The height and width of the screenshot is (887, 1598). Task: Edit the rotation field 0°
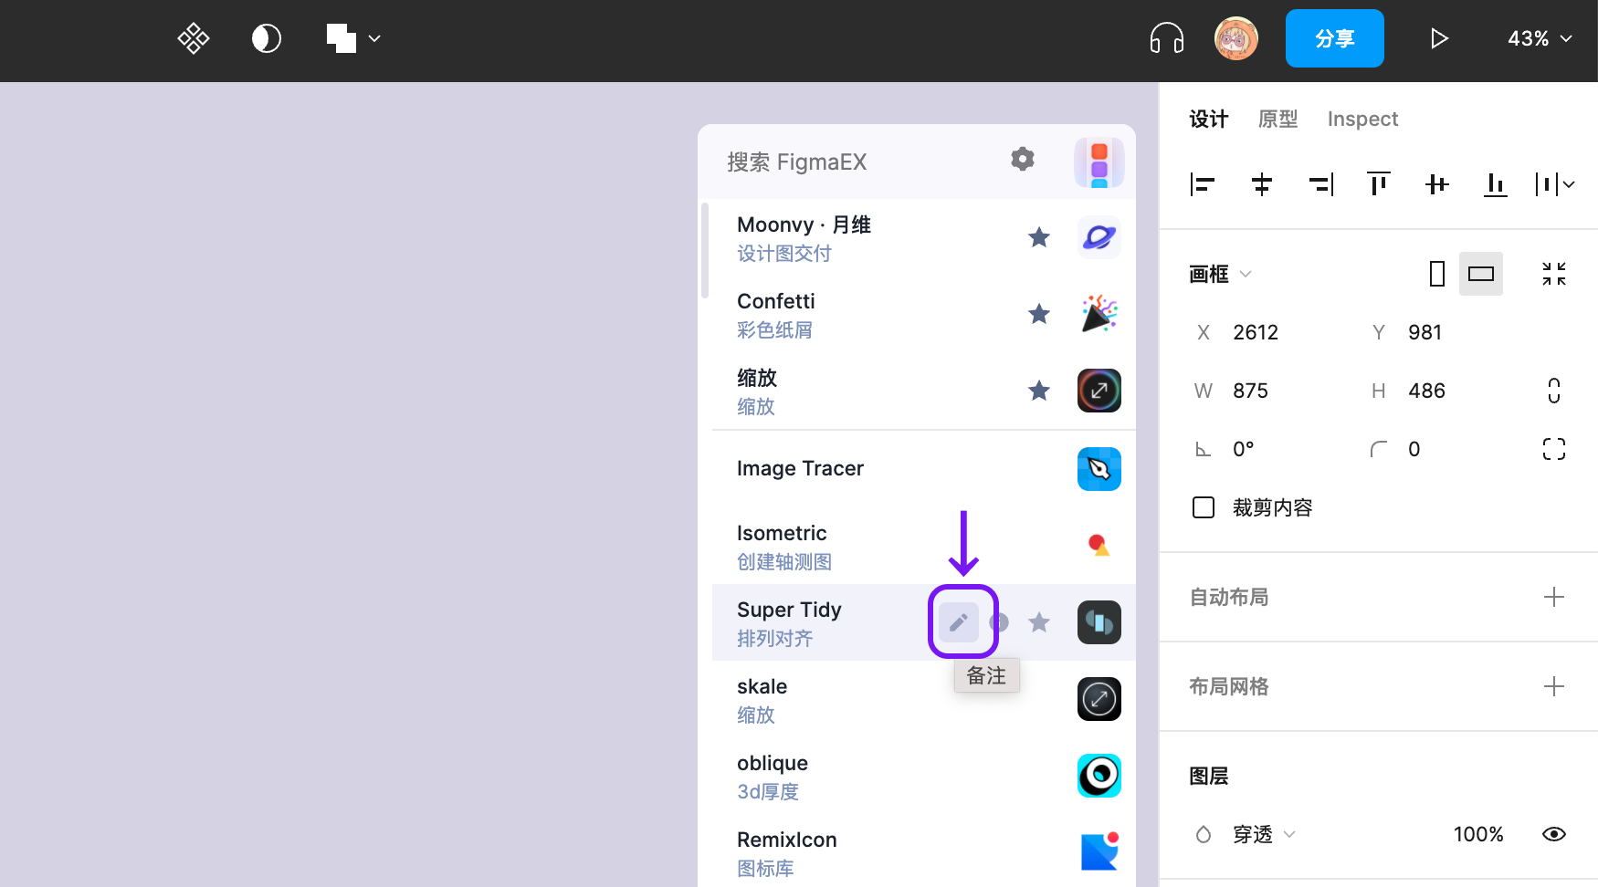(x=1244, y=449)
